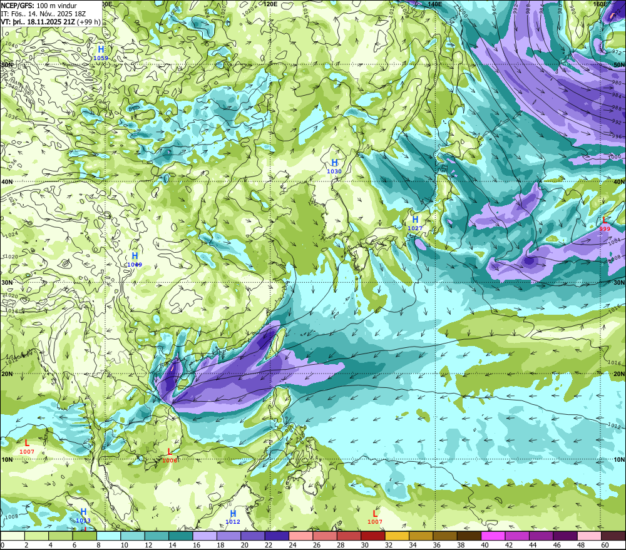Click the 160E longitude label
This screenshot has height=550, width=626.
click(x=600, y=4)
